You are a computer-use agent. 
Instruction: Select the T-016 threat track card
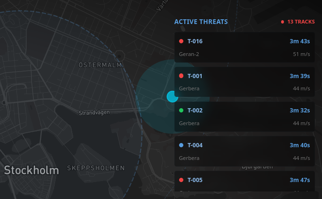tap(244, 48)
